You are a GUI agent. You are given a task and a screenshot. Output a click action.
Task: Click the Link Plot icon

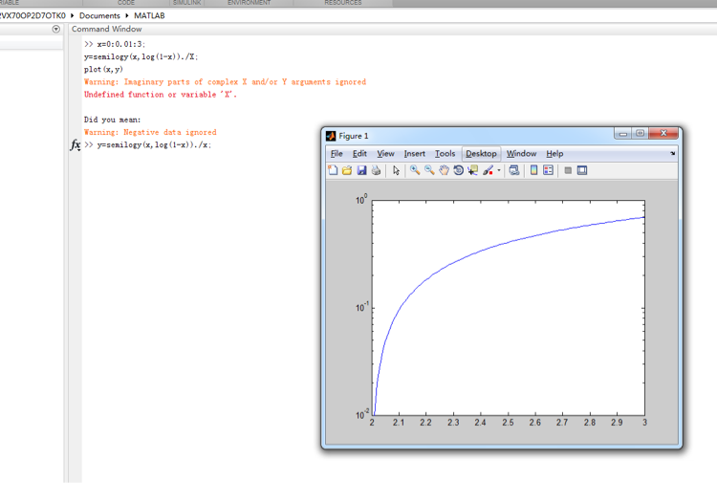[514, 170]
